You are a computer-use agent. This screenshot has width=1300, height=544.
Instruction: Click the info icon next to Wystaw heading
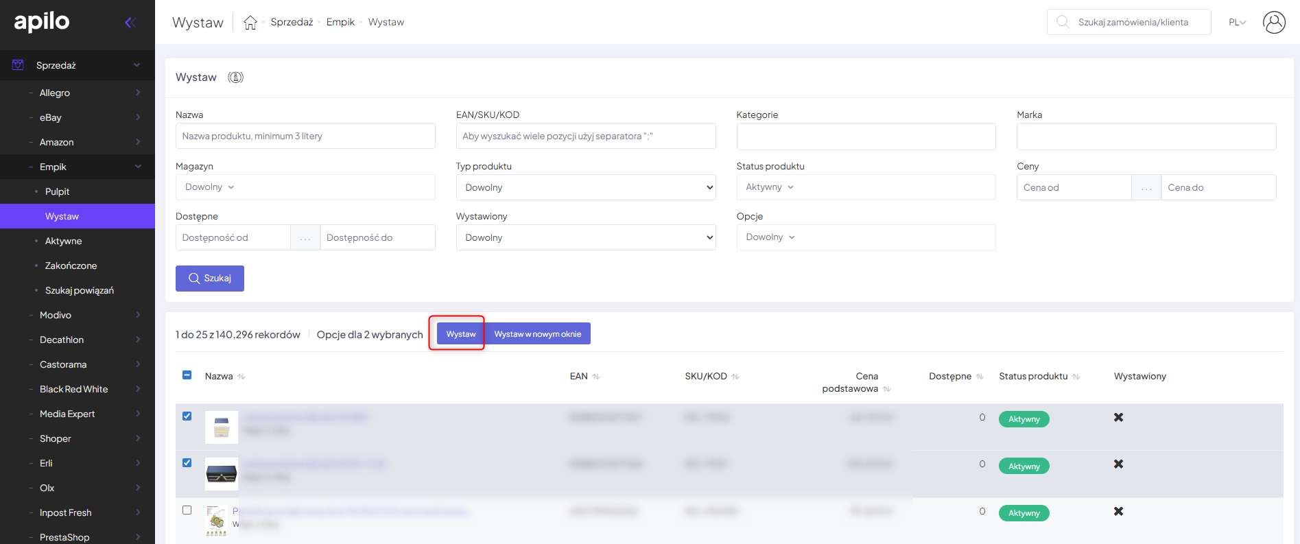(x=235, y=78)
